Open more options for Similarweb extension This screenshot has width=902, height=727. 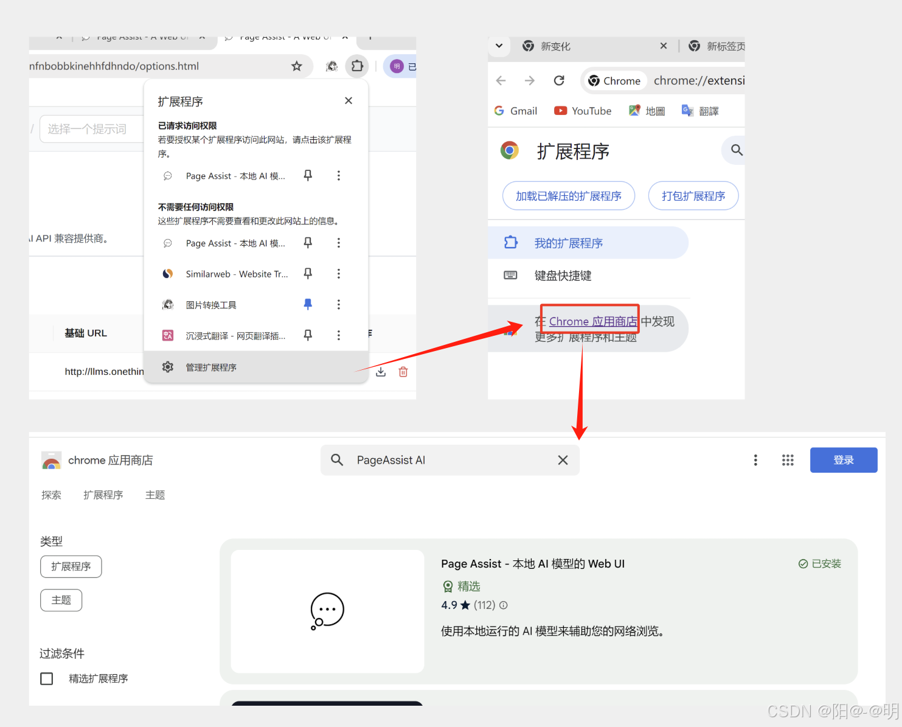click(339, 274)
